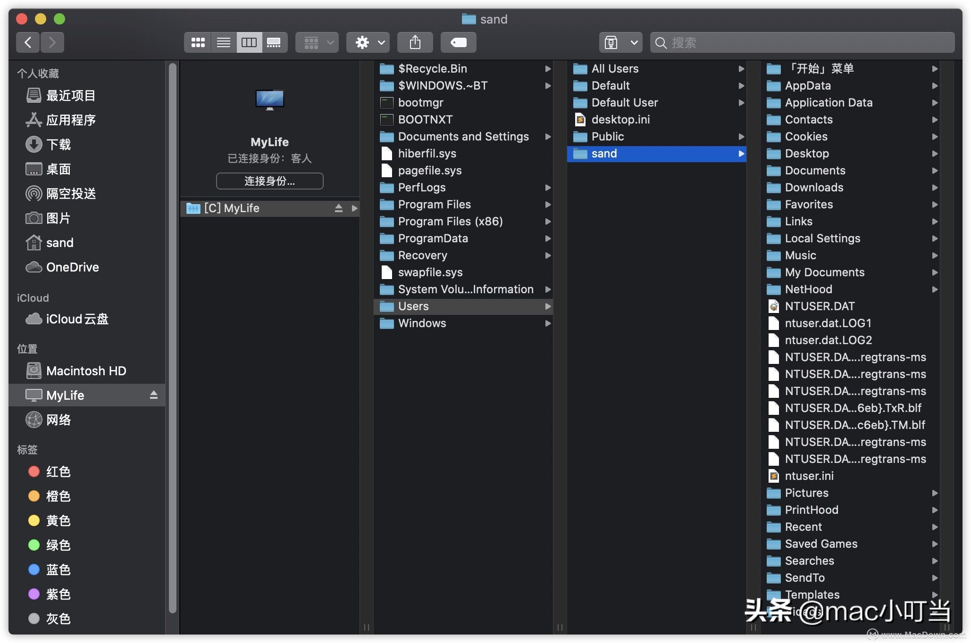Open the Downloads folder
Image resolution: width=971 pixels, height=643 pixels.
850,188
